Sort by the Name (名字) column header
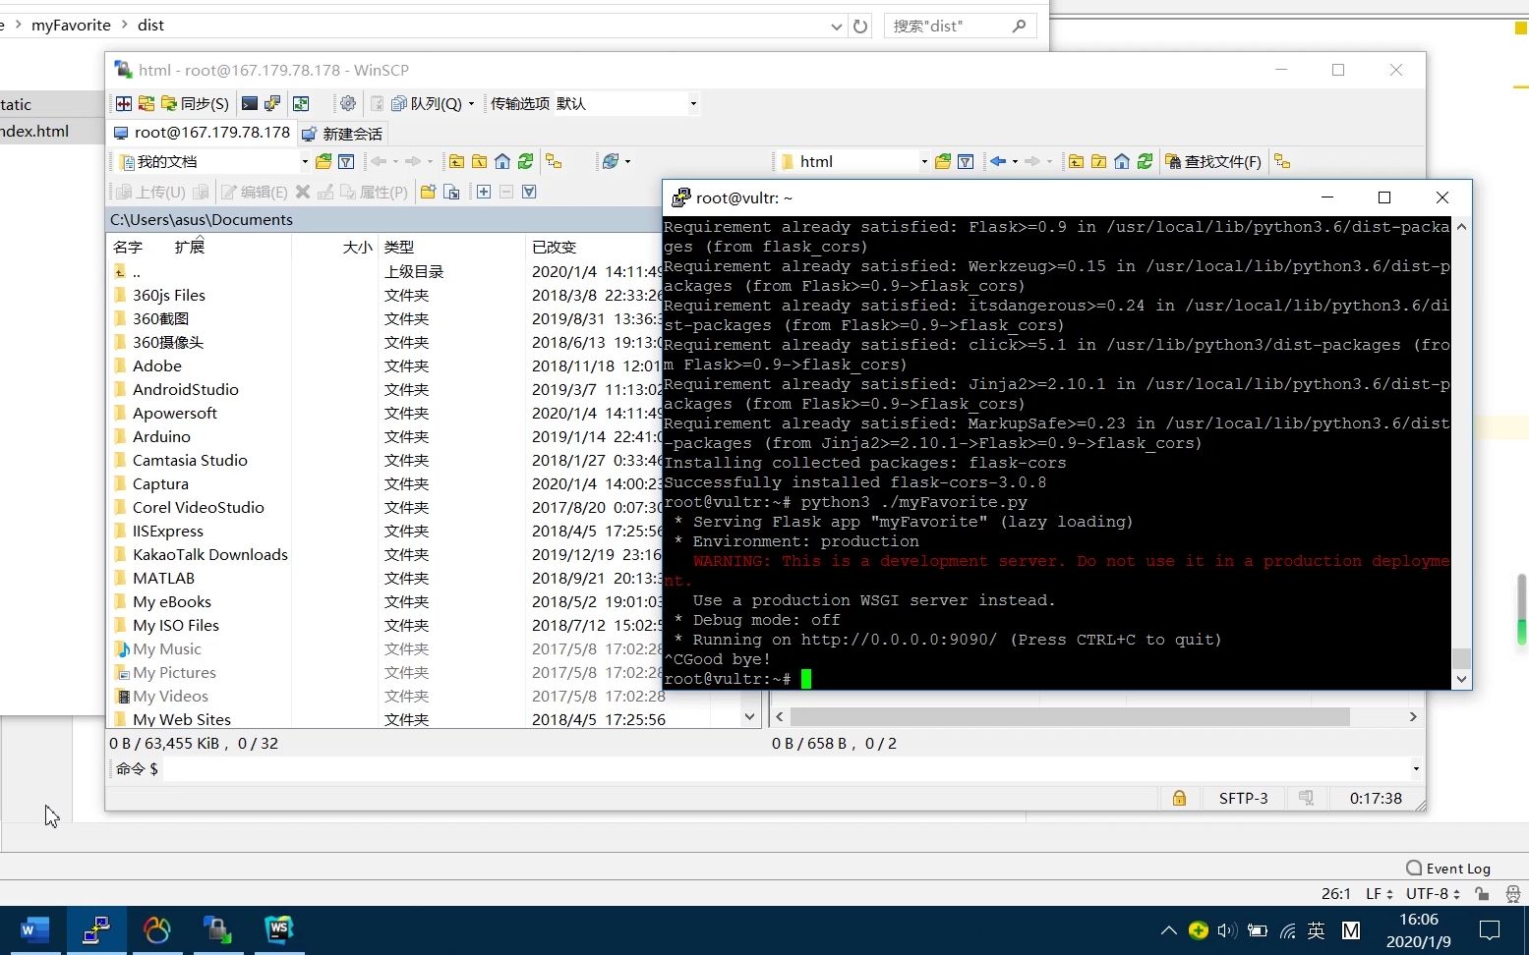Screen dimensions: 1529x955 128,247
